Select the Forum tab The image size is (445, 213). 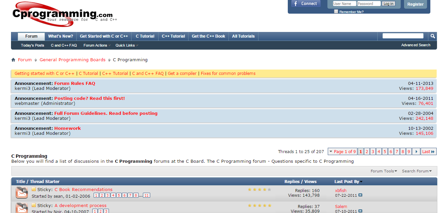coord(31,36)
